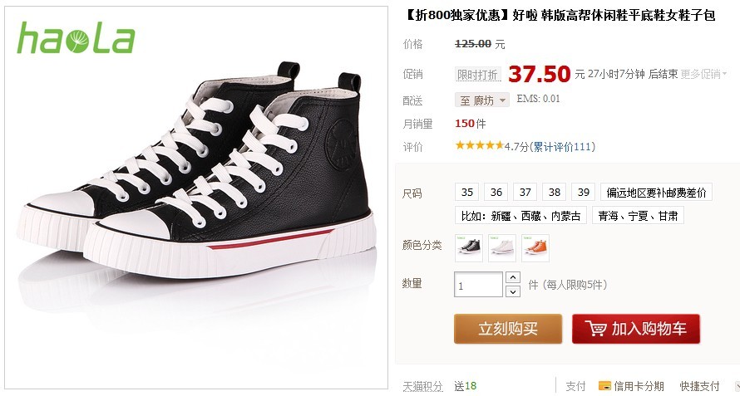Select shoe size 39

point(584,193)
